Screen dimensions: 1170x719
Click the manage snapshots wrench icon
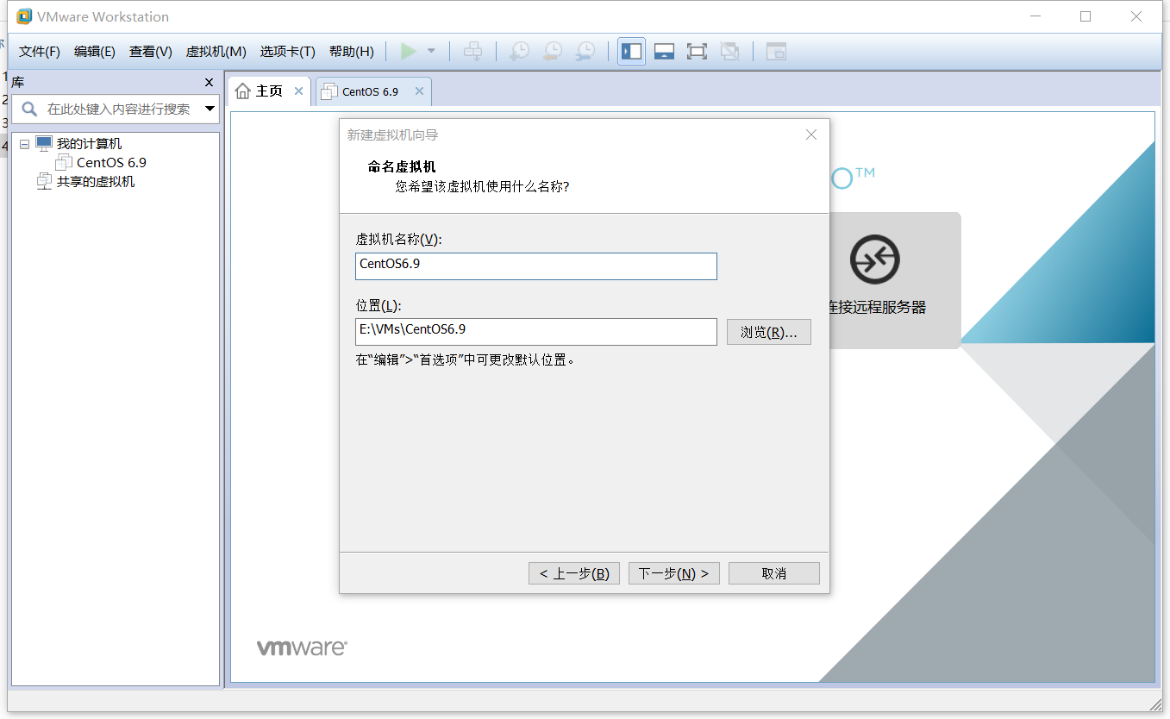pos(585,52)
